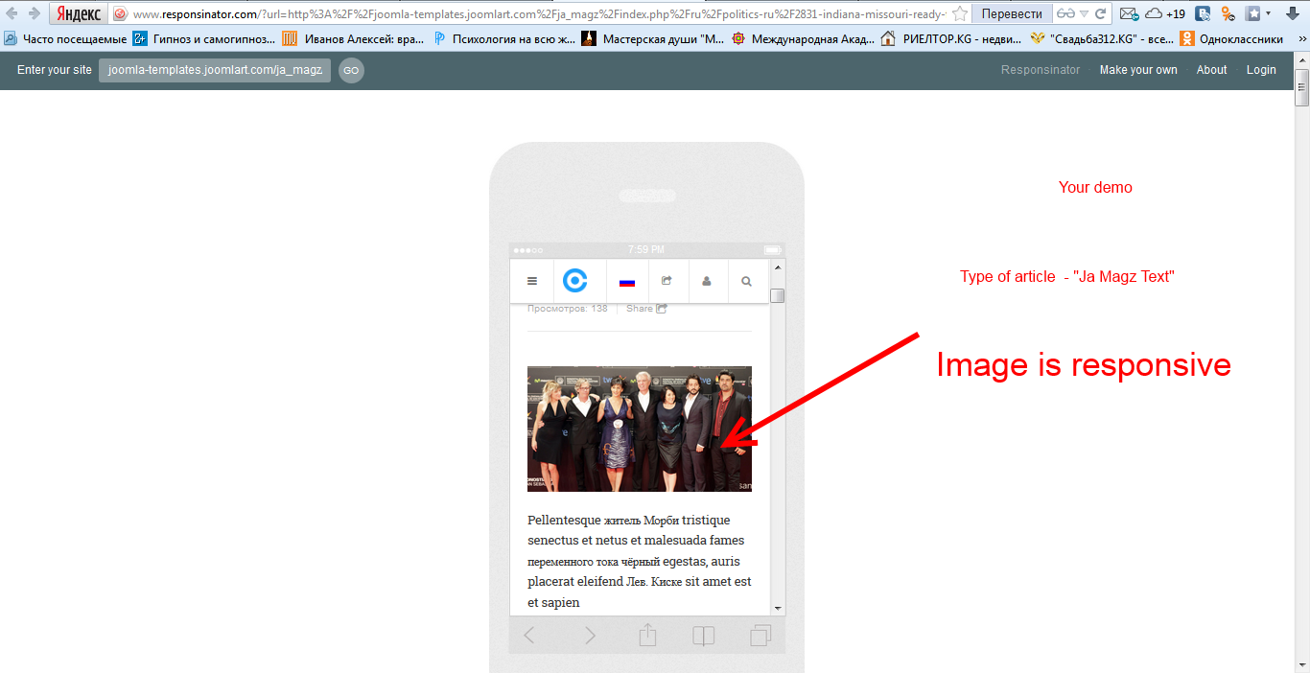This screenshot has height=673, width=1310.
Task: Click the main page vertical scrollbar thumb
Action: coord(1301,87)
